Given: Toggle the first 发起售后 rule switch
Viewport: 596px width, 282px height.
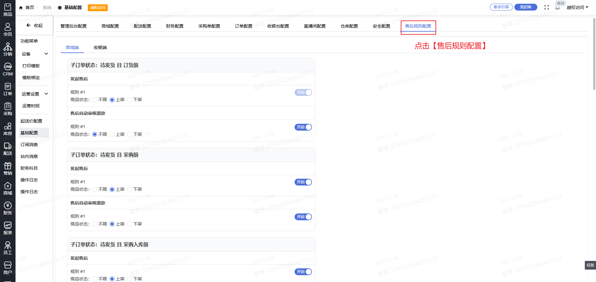Looking at the screenshot, I should click(303, 92).
